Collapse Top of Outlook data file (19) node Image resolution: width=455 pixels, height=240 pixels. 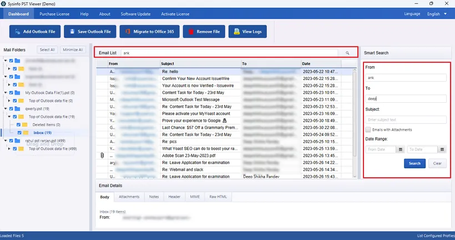tap(9, 117)
